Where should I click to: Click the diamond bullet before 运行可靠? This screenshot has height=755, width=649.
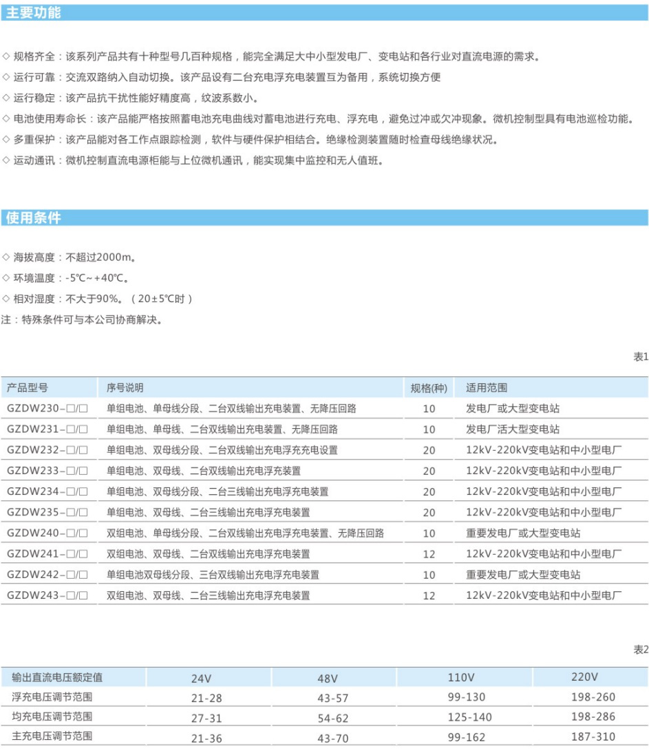tap(6, 77)
